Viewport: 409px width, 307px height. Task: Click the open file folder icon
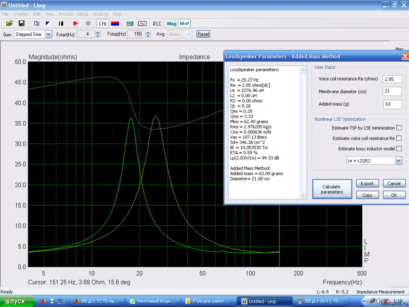(9, 23)
